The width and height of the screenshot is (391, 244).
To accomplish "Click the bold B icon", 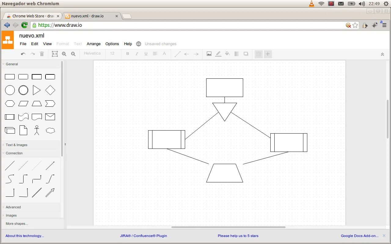I will coord(128,54).
